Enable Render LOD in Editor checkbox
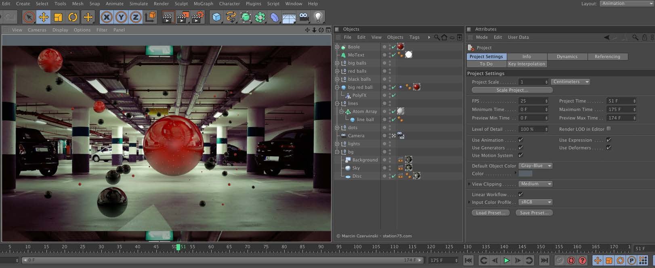655x268 pixels. (x=609, y=129)
